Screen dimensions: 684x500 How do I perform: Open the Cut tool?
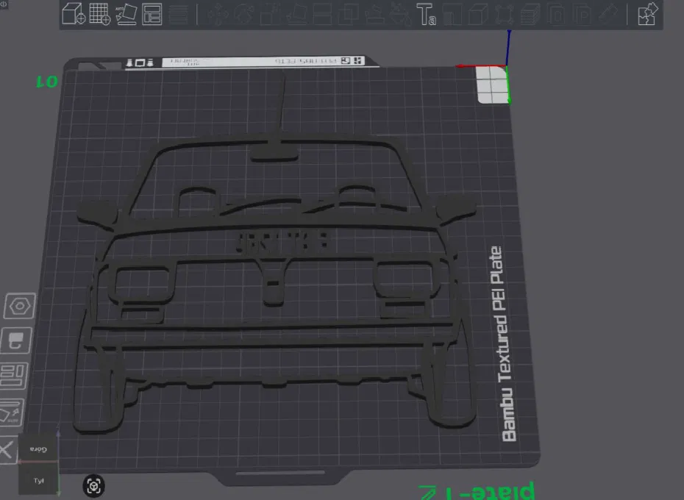click(322, 14)
